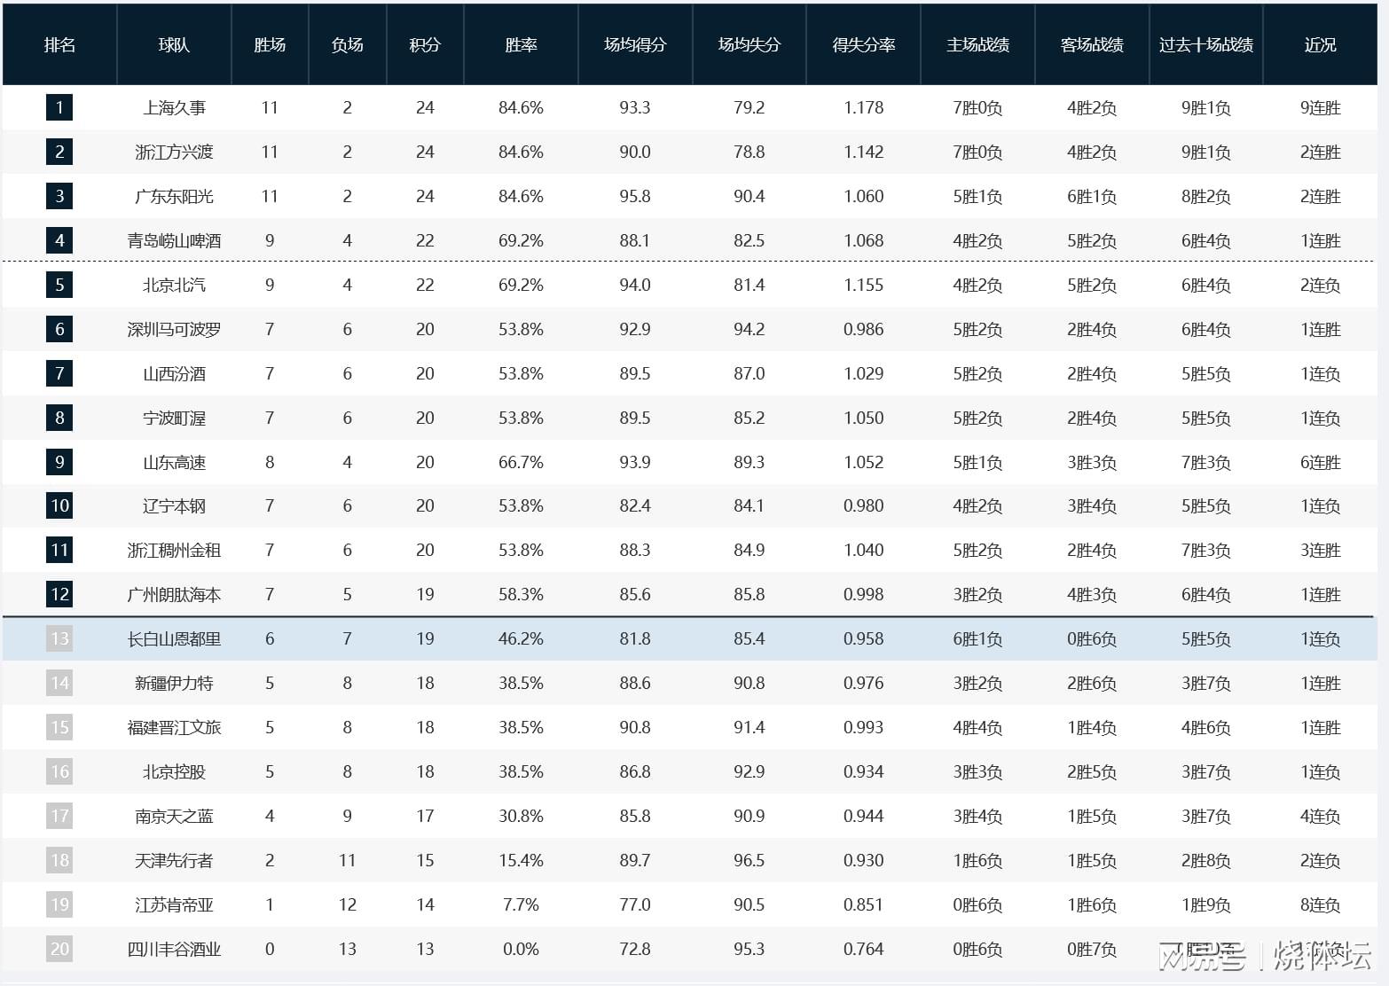
Task: Click the 9连胜 streak cell
Action: click(1320, 108)
